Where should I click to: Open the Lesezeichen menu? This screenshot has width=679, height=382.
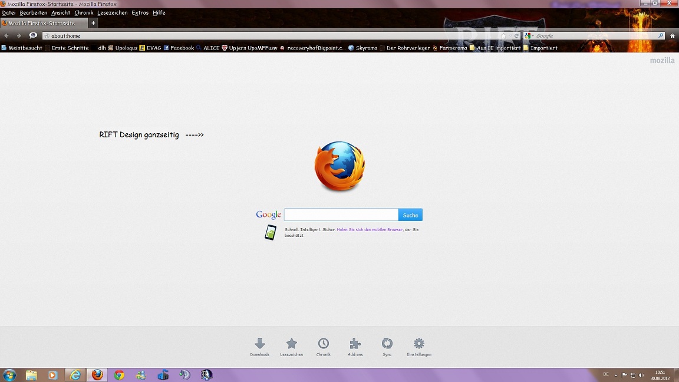tap(112, 12)
